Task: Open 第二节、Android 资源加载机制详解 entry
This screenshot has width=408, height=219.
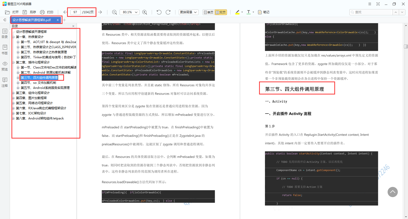Action: 46,73
